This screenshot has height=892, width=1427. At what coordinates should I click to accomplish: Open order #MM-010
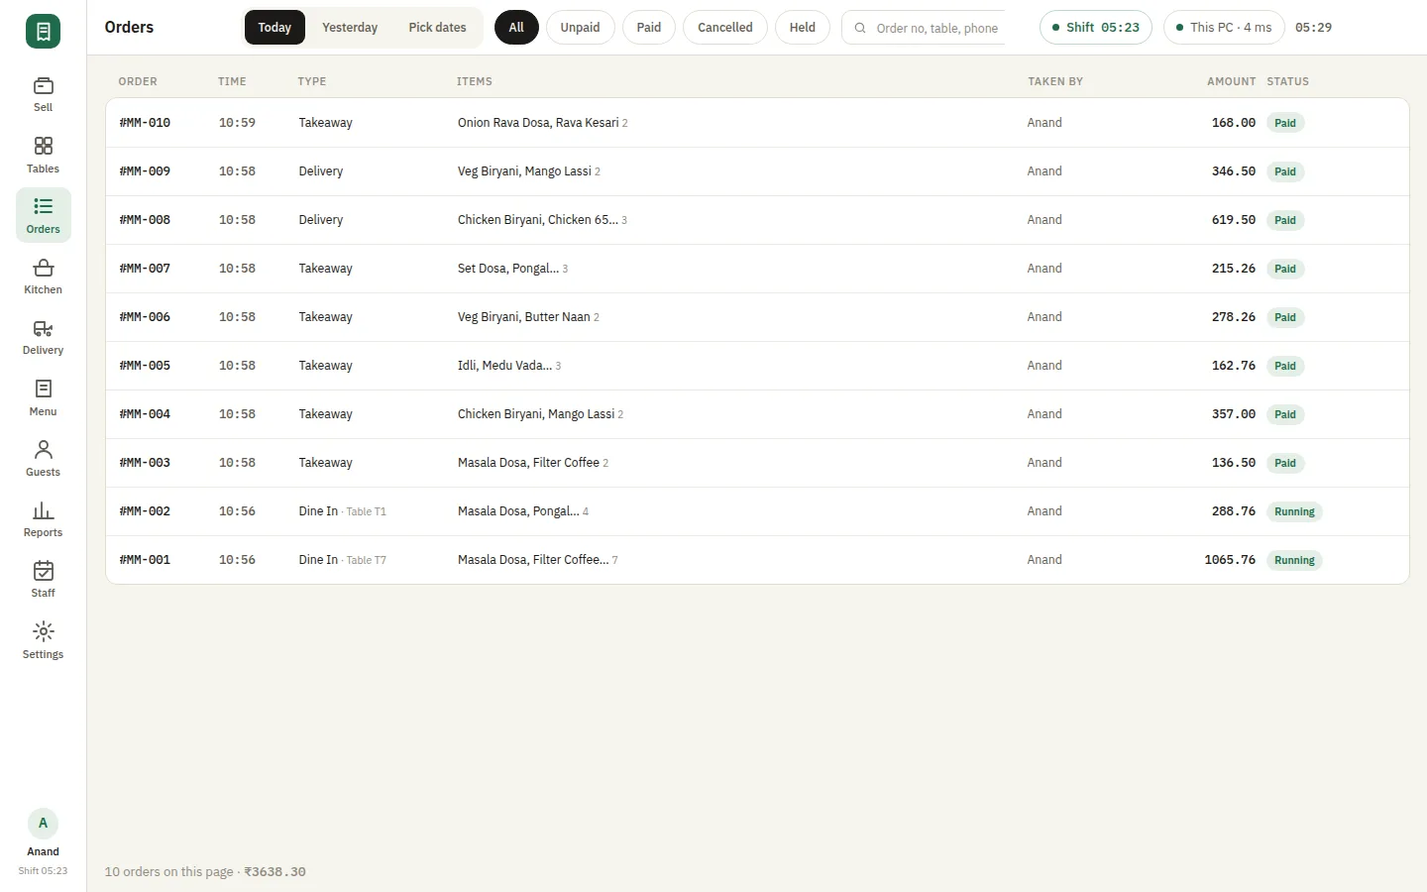coord(757,123)
